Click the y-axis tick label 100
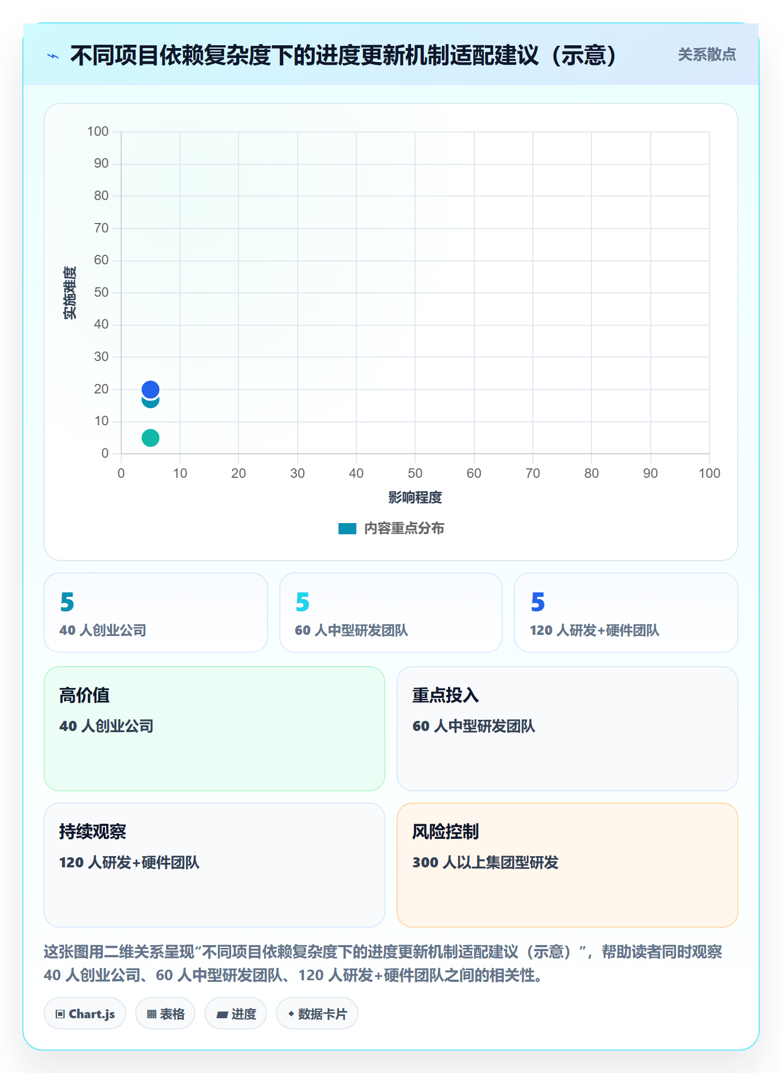 point(98,131)
